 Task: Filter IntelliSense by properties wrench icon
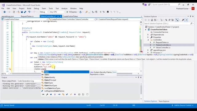47,94
